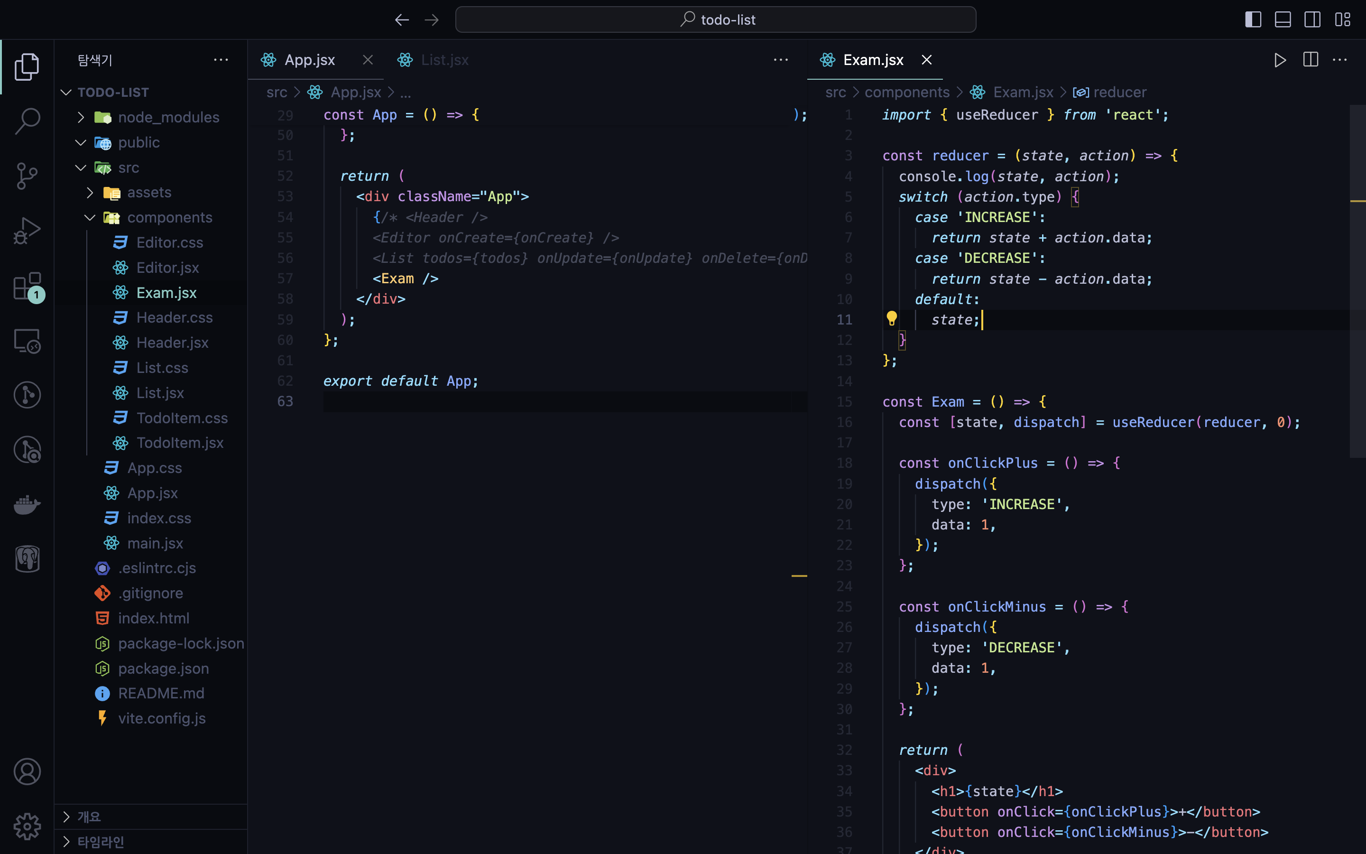The height and width of the screenshot is (854, 1366).
Task: Switch to the App.jsx tab
Action: point(309,60)
